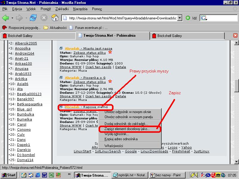Open the Edycja menu

(x=17, y=9)
